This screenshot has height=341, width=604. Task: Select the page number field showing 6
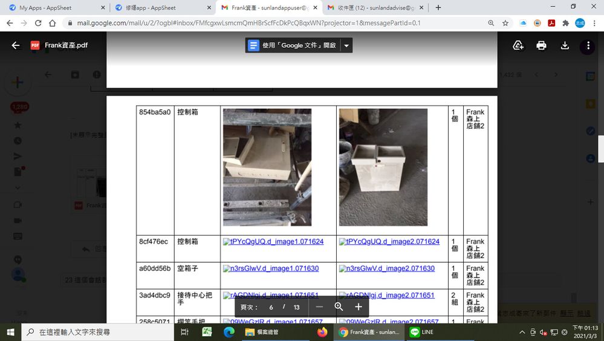point(271,307)
